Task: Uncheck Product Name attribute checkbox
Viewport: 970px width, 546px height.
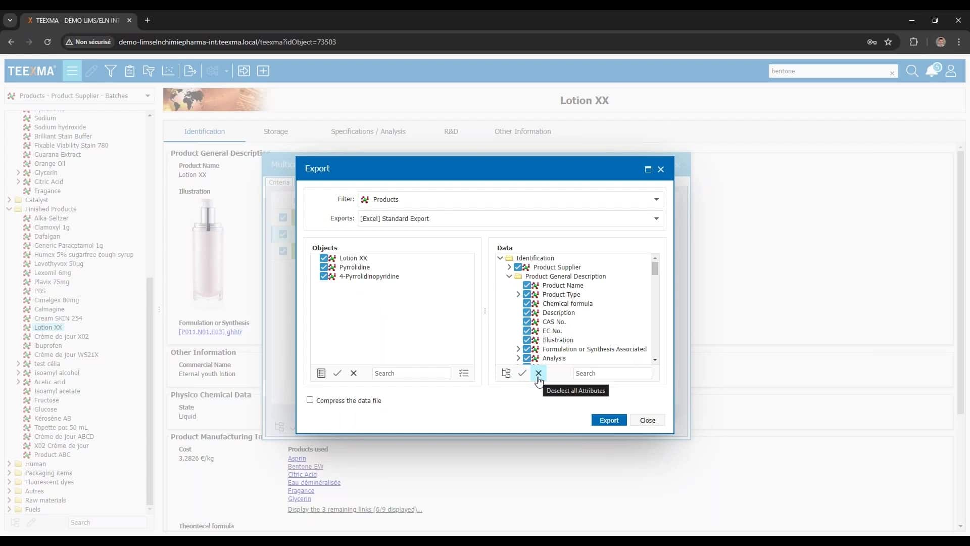Action: coord(527,285)
